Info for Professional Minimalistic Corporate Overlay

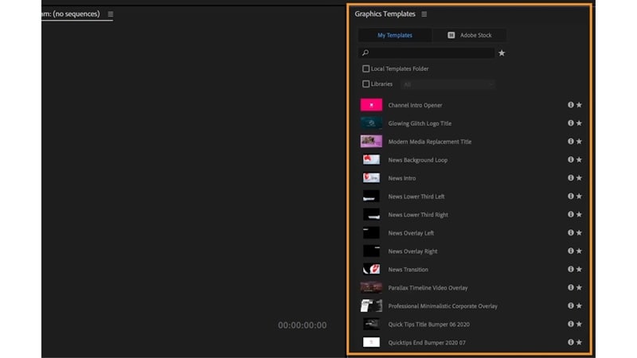tap(571, 306)
